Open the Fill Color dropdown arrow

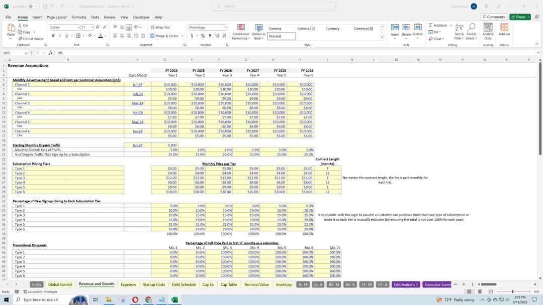click(94, 36)
